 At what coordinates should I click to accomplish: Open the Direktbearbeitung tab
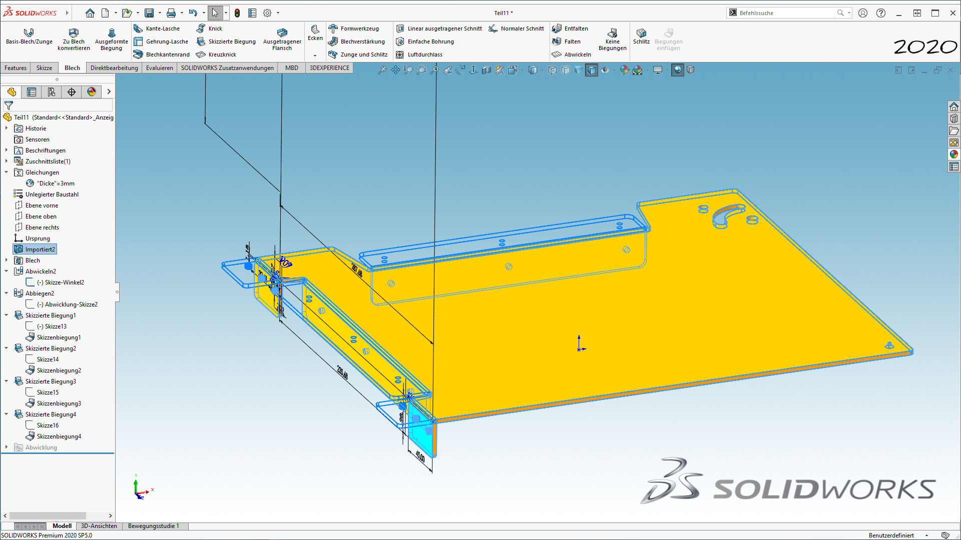point(114,68)
